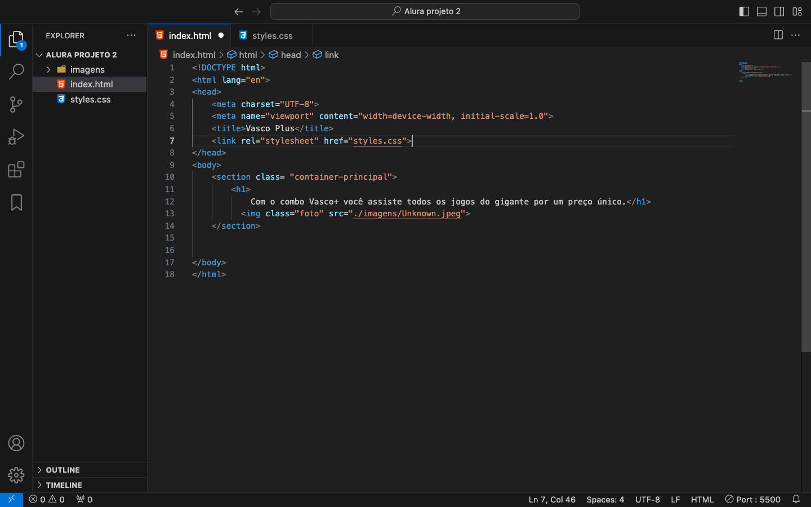Open the Extensions view icon
Viewport: 811px width, 507px height.
(16, 170)
